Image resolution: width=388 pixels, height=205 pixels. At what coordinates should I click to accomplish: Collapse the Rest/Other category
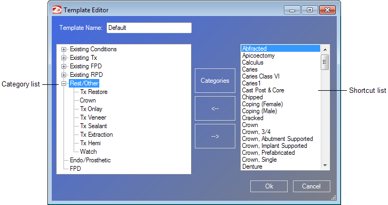coord(64,83)
